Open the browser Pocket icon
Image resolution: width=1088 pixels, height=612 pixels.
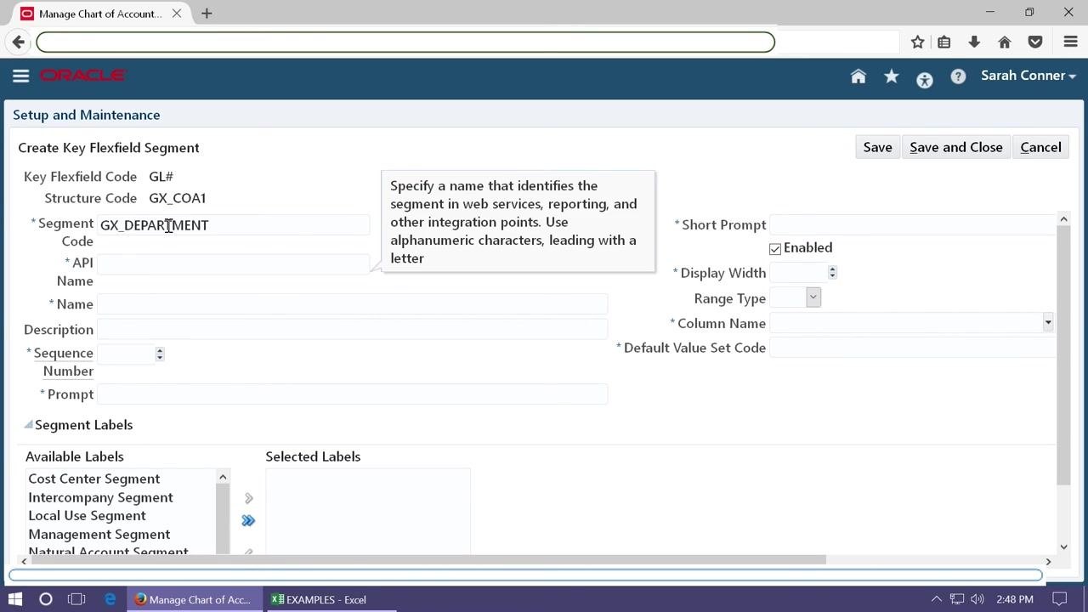(1035, 42)
